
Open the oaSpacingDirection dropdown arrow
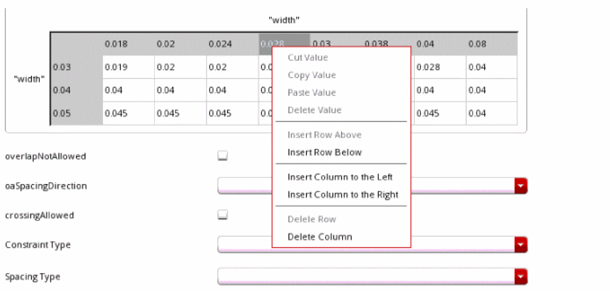[521, 186]
